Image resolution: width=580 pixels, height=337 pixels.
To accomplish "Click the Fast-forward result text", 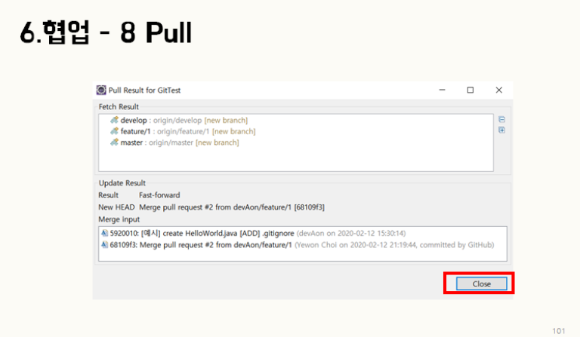I will [x=159, y=195].
